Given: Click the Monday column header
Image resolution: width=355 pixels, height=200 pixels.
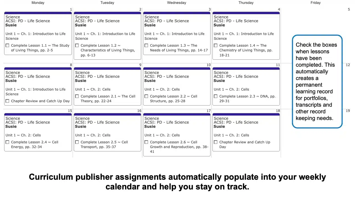Looking at the screenshot, I should tap(38, 3).
